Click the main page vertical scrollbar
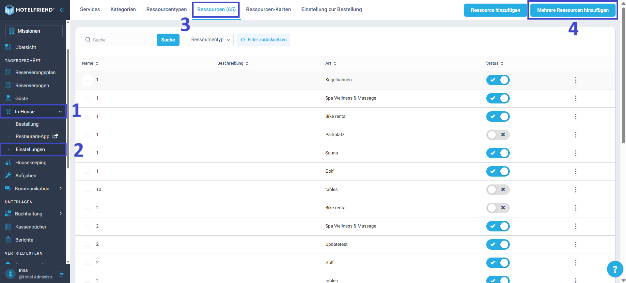Image resolution: width=626 pixels, height=283 pixels. [x=623, y=75]
